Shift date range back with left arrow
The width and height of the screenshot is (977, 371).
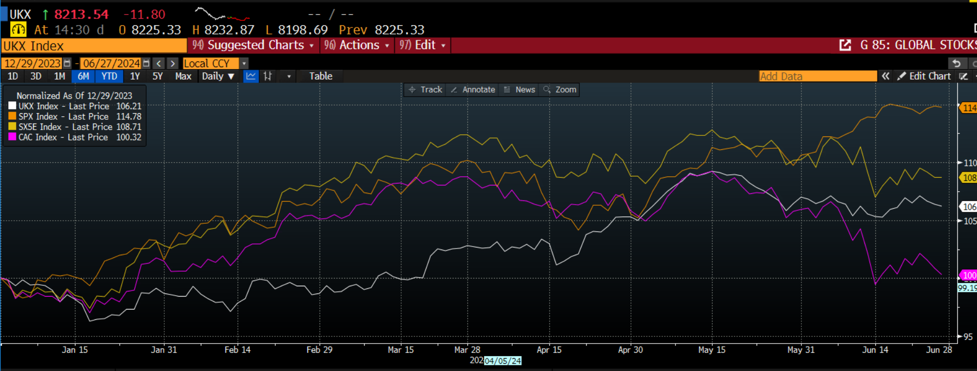159,63
